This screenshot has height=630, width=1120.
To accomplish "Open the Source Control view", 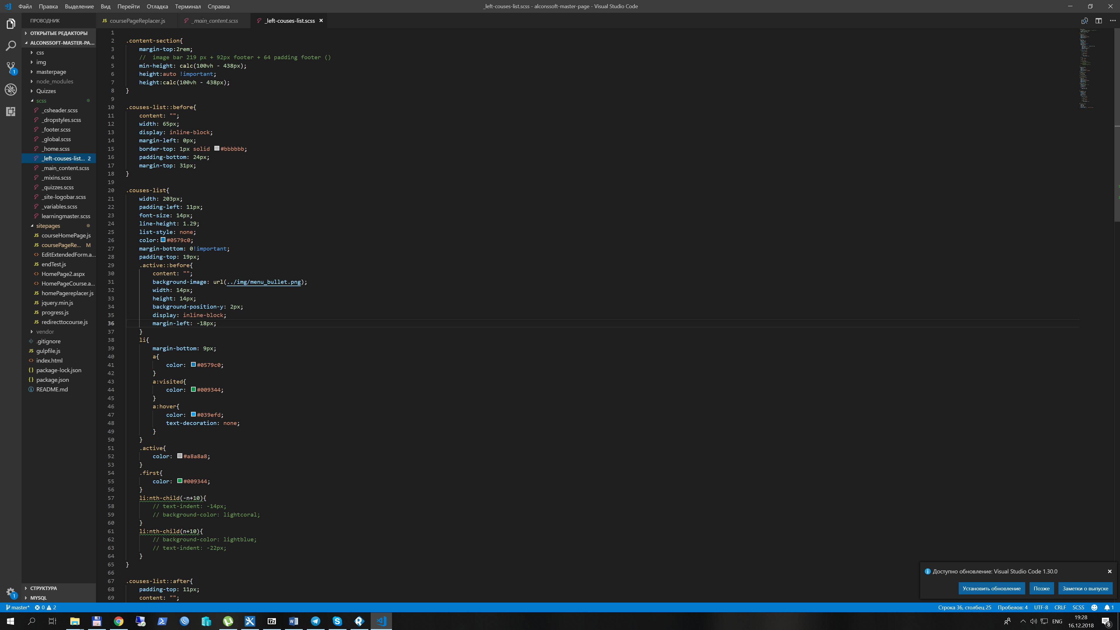I will (11, 68).
